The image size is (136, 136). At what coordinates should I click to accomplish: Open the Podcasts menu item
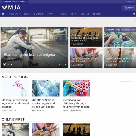(63, 14)
